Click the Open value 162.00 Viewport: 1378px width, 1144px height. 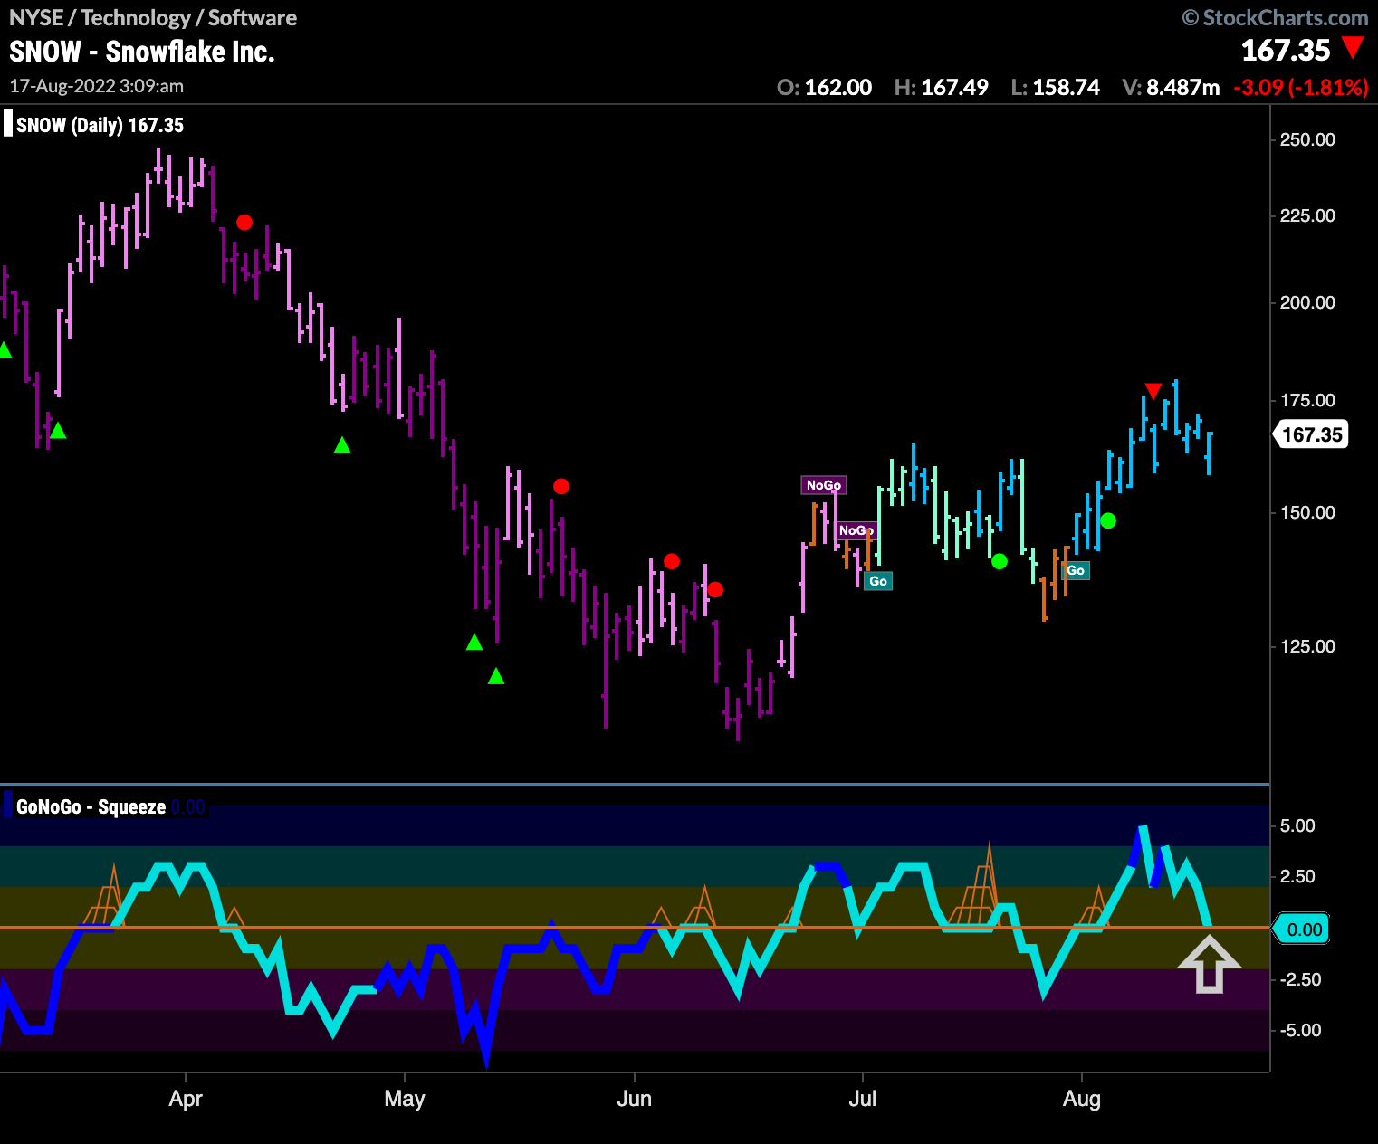click(x=838, y=88)
